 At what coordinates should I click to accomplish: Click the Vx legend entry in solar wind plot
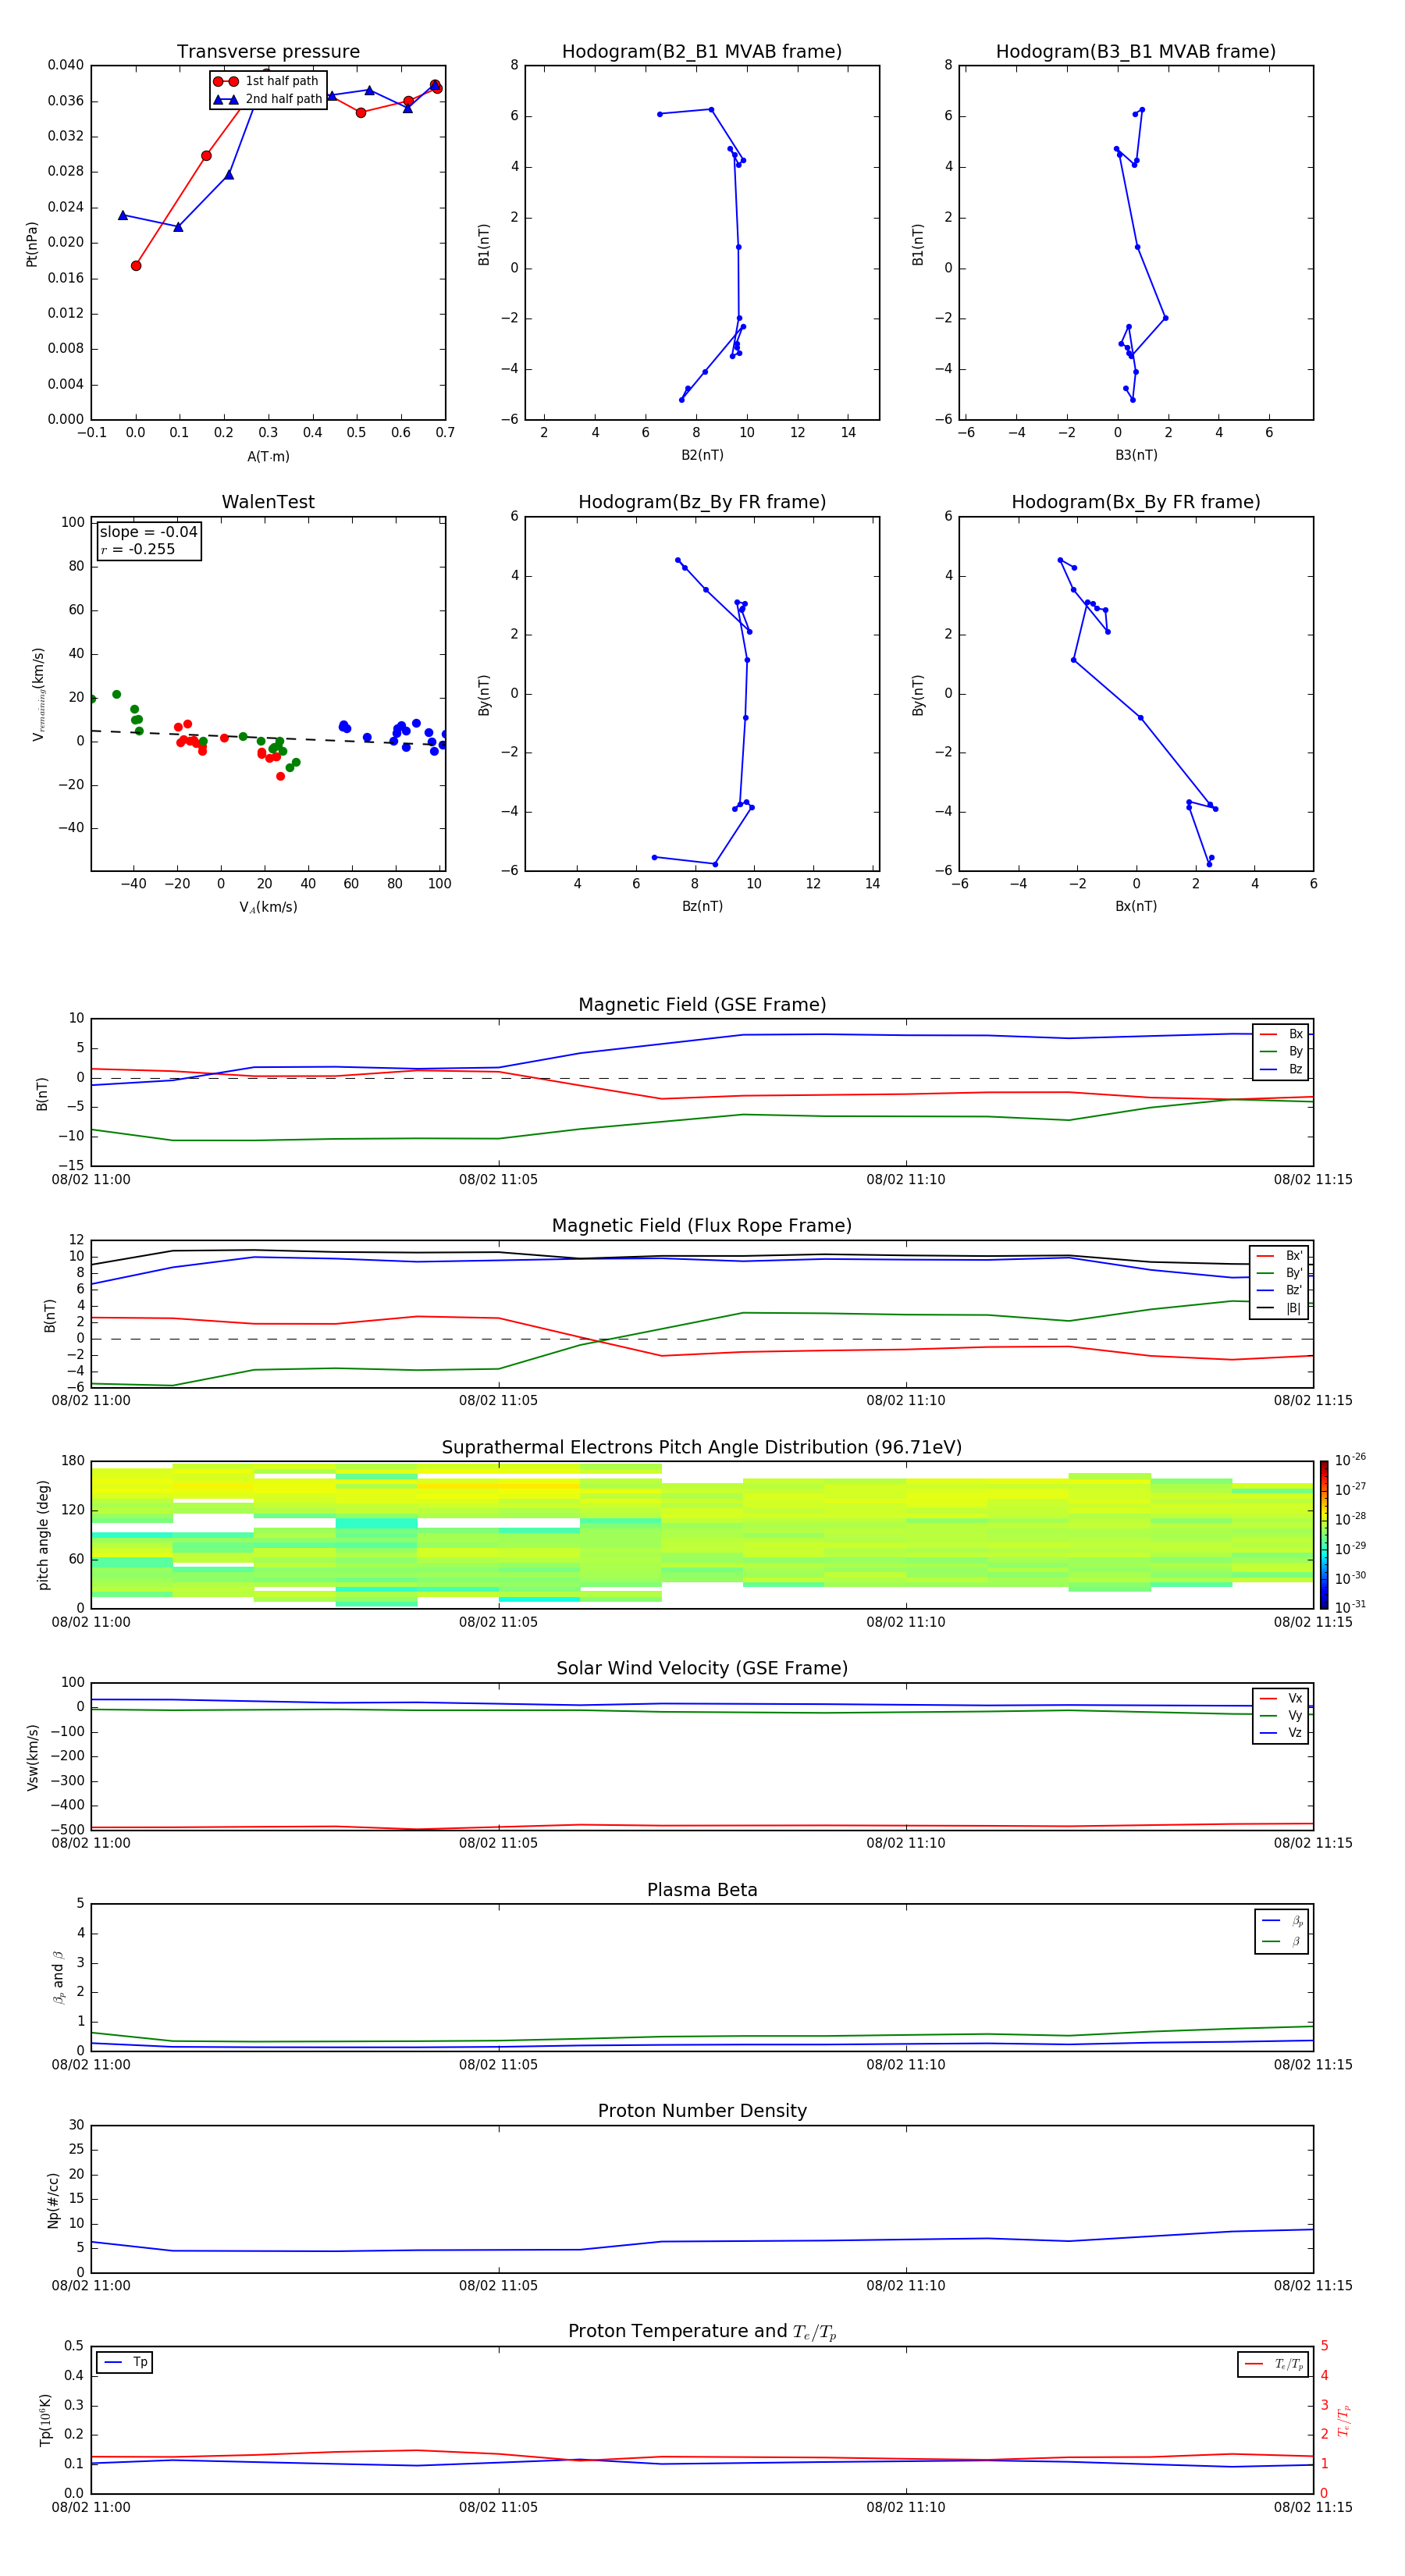[x=1281, y=1698]
